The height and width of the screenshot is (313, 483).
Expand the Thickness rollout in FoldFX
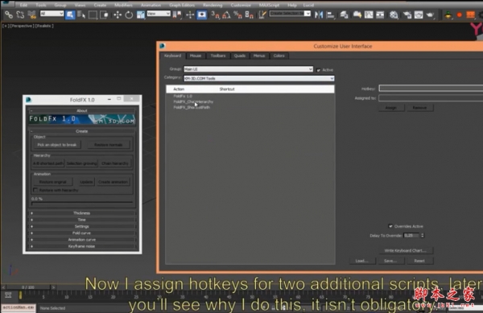[82, 213]
